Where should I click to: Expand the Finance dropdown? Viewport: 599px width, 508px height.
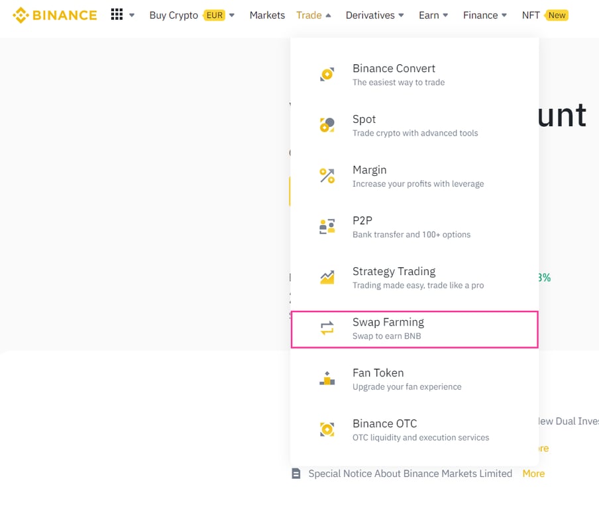point(484,15)
